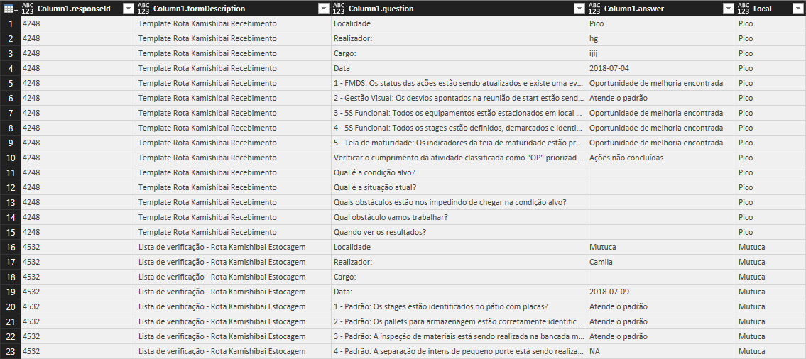Click answer cell 'Mutuca' in row 16
Viewport: 806px width, 359px height.
click(661, 247)
